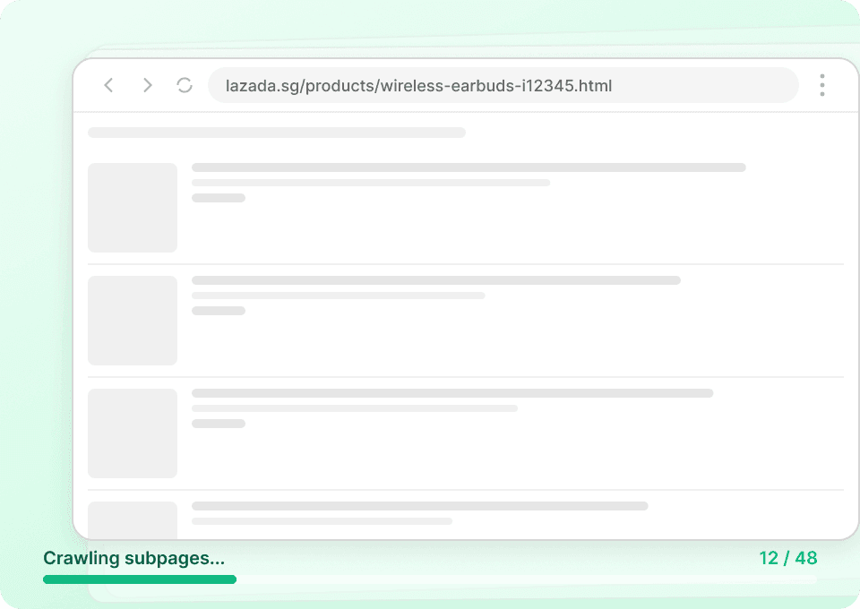Open the second listing's title placeholder line
860x609 pixels.
(x=436, y=280)
